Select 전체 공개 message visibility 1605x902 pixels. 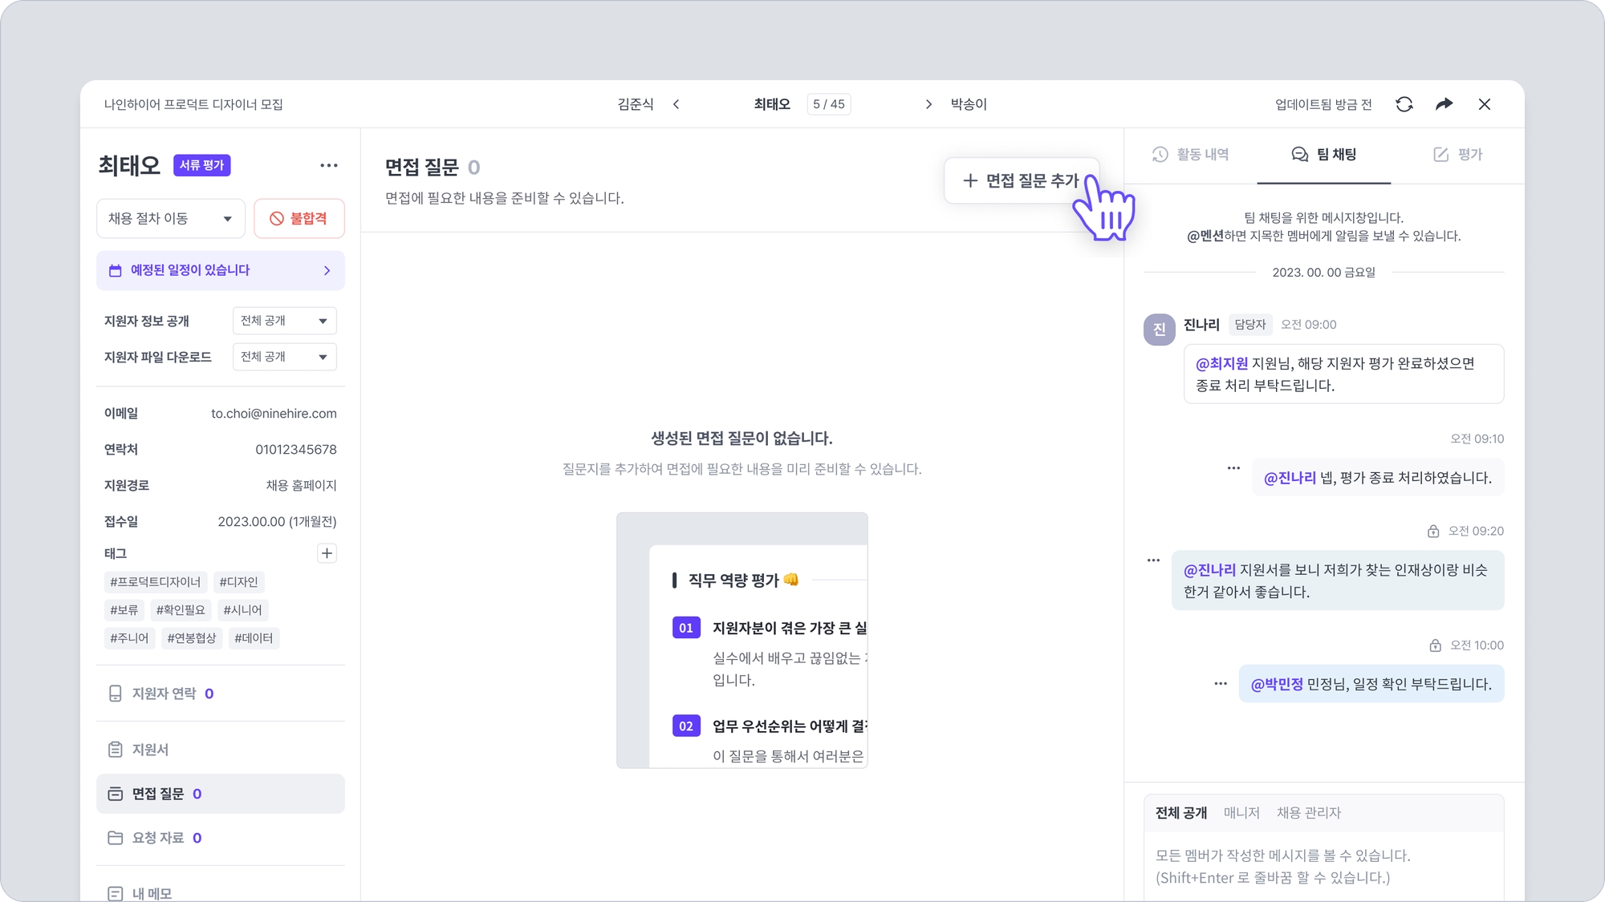[x=1180, y=813]
